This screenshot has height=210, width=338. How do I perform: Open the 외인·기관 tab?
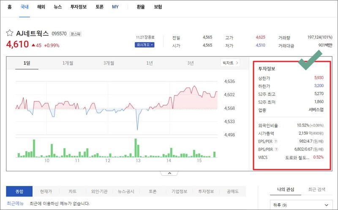[x=99, y=191]
